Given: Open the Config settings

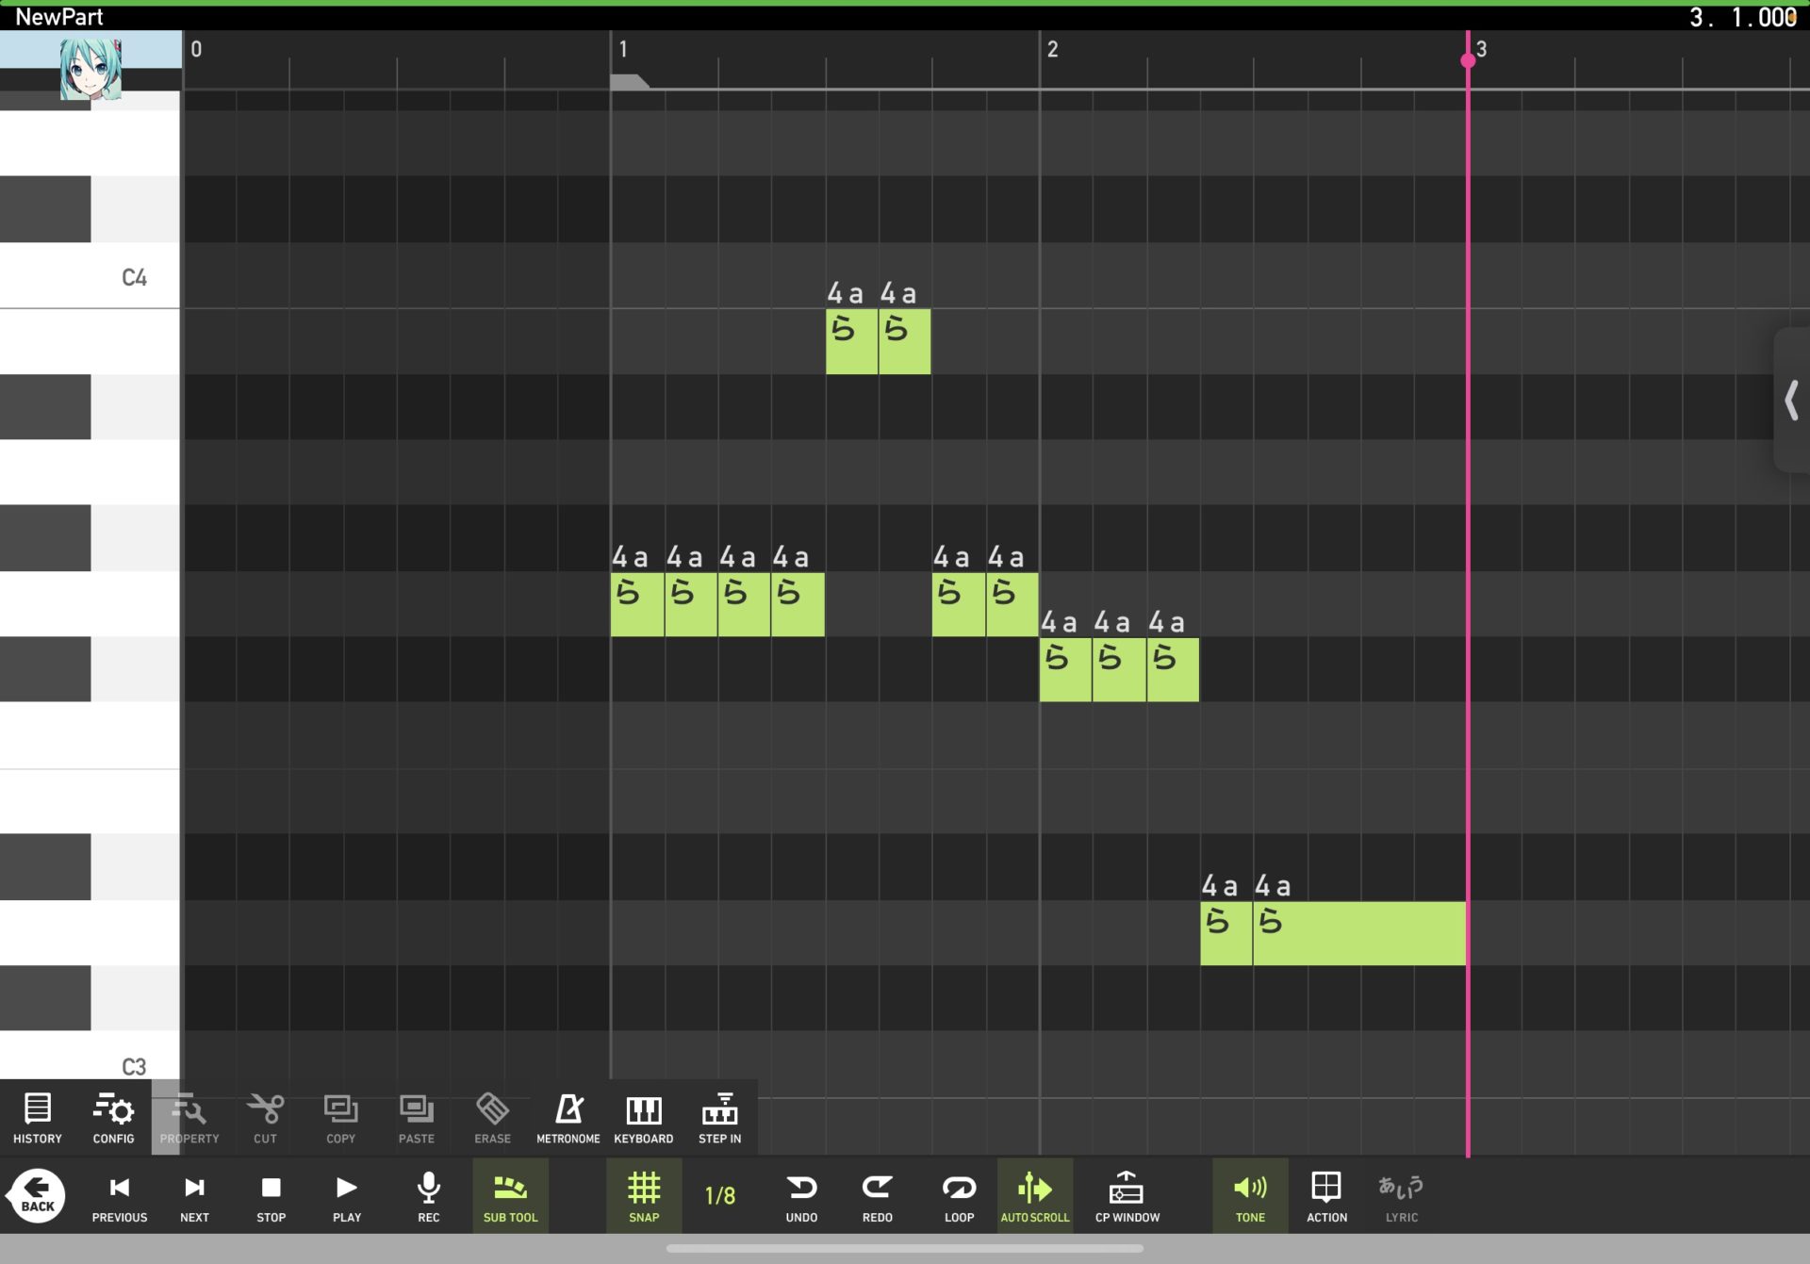Looking at the screenshot, I should [x=112, y=1117].
